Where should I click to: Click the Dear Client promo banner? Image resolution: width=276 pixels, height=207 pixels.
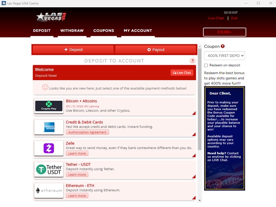coord(224,138)
